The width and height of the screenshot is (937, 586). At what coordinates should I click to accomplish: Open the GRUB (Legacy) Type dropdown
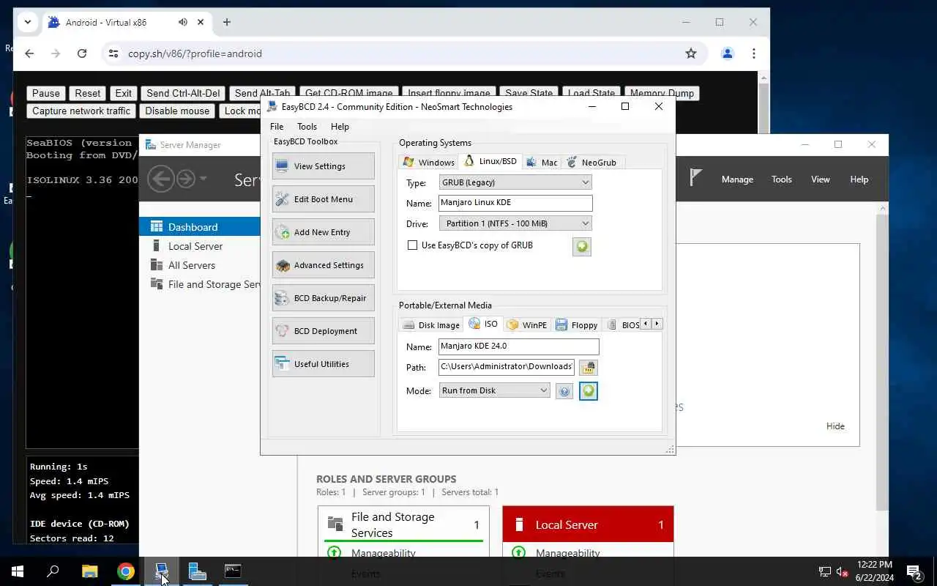click(x=515, y=182)
